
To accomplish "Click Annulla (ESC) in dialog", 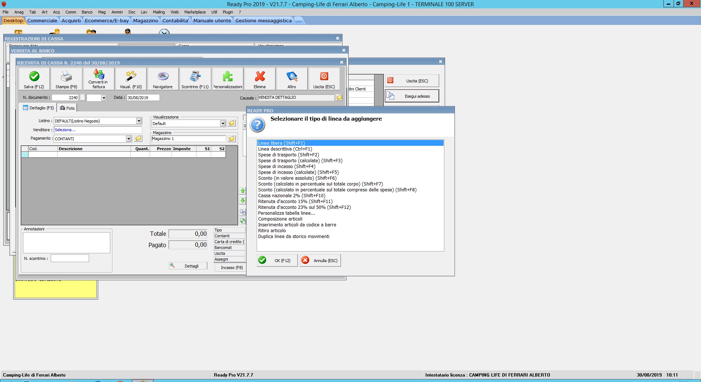I will click(x=320, y=260).
